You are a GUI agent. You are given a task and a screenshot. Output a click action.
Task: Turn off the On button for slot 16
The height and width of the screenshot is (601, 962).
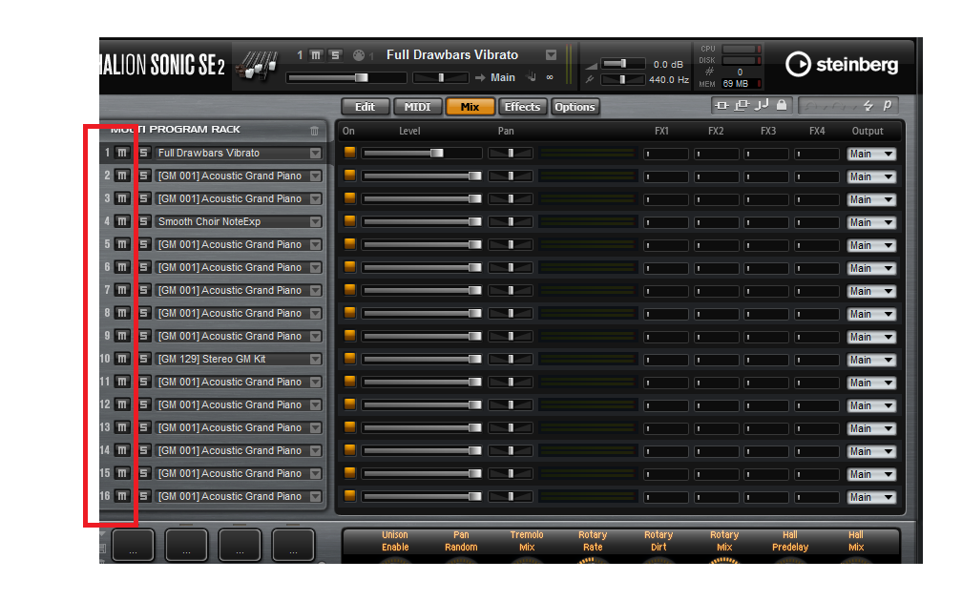tap(349, 496)
